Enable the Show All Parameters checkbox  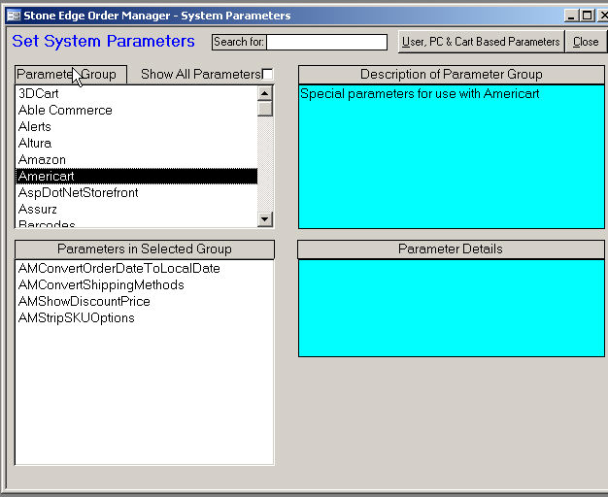pos(267,74)
